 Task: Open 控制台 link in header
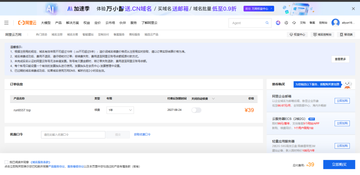tap(323, 23)
